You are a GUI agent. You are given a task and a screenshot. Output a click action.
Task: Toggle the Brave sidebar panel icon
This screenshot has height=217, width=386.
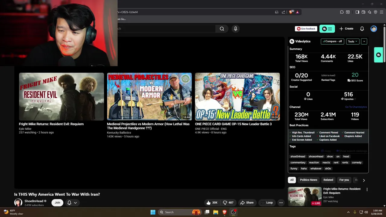(357, 12)
